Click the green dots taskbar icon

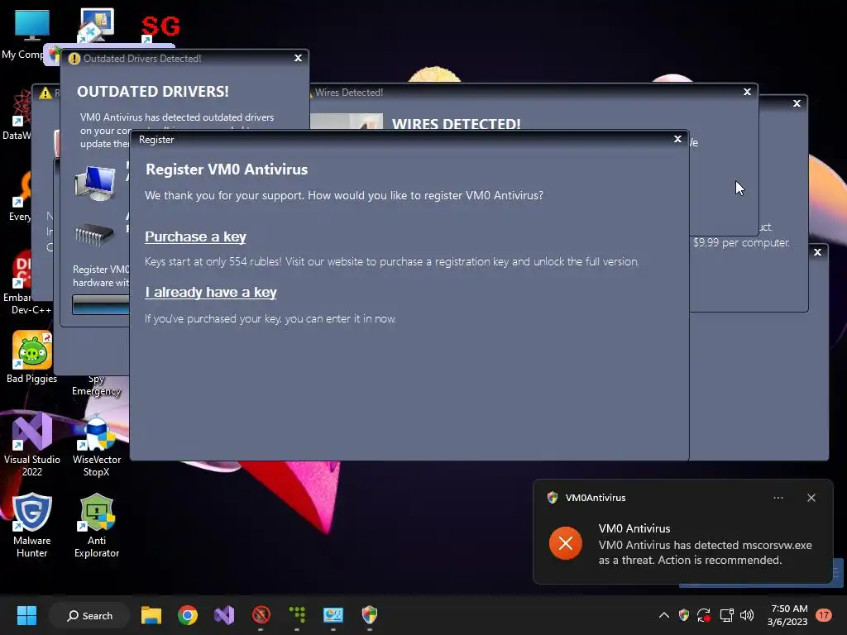pos(297,615)
